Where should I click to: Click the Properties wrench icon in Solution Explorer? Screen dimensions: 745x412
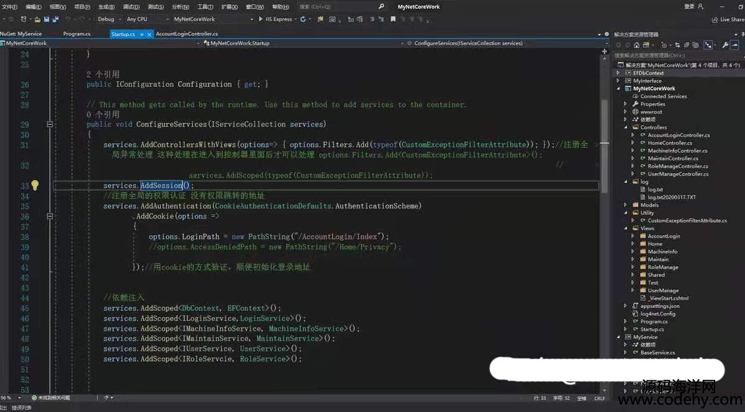click(x=725, y=45)
